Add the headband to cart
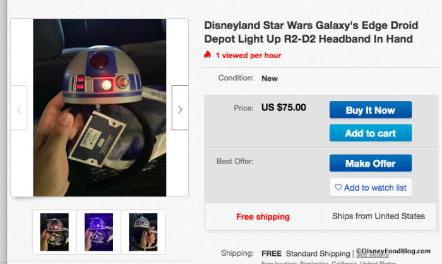The width and height of the screenshot is (442, 264). [370, 133]
